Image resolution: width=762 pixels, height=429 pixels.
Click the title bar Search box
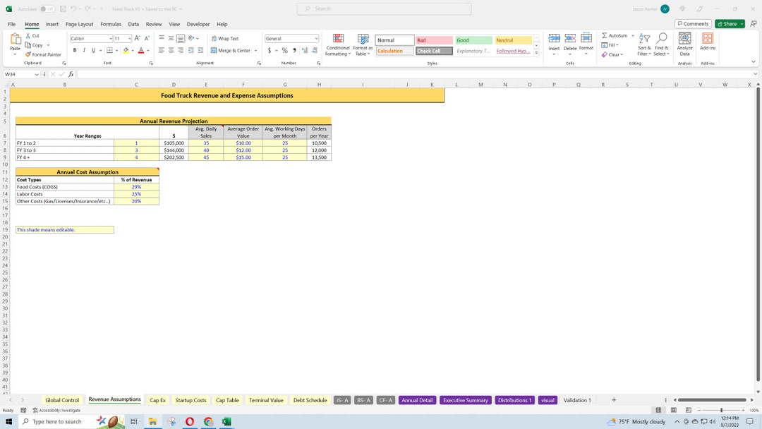[x=384, y=8]
